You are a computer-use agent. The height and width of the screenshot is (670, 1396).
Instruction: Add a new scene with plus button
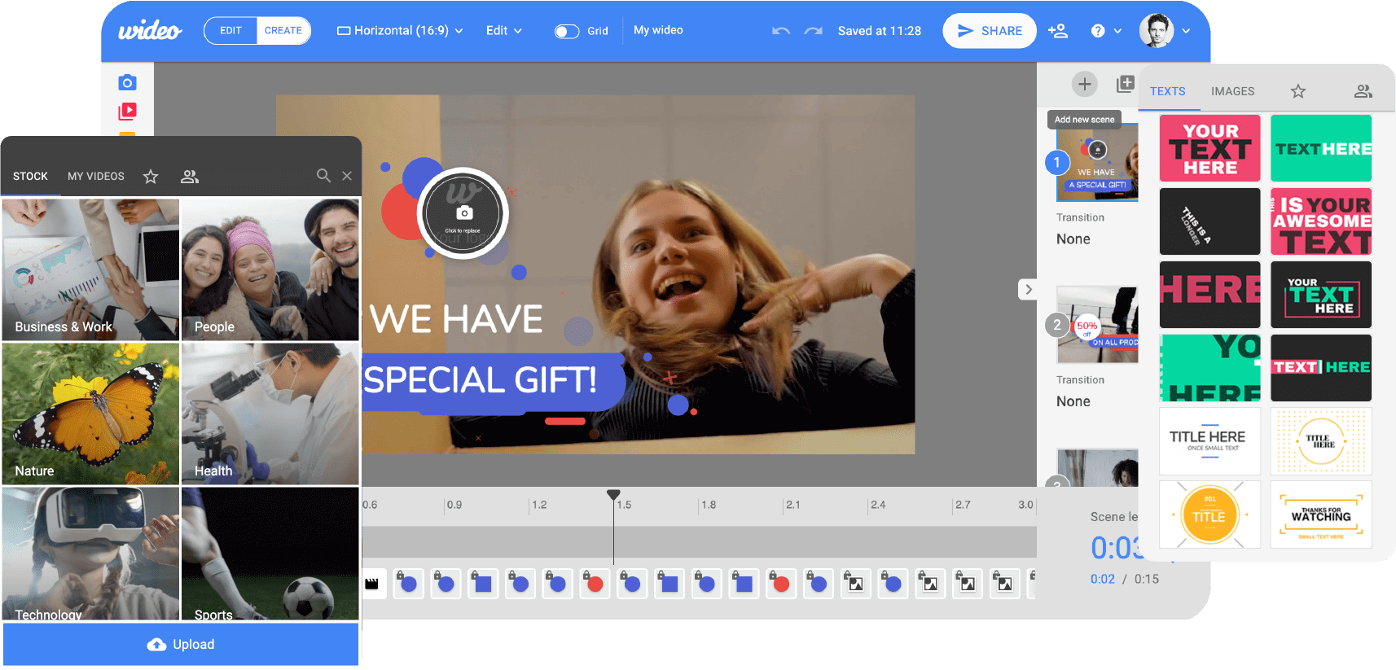point(1084,84)
